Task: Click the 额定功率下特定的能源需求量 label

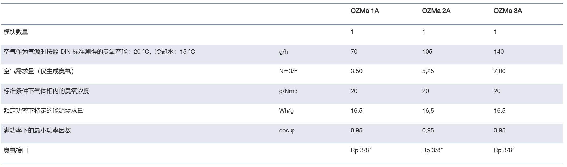Action: click(43, 111)
